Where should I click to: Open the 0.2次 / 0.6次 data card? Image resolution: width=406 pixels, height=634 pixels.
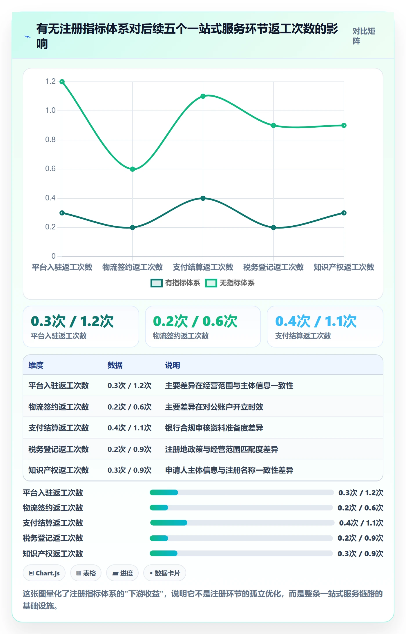click(203, 327)
